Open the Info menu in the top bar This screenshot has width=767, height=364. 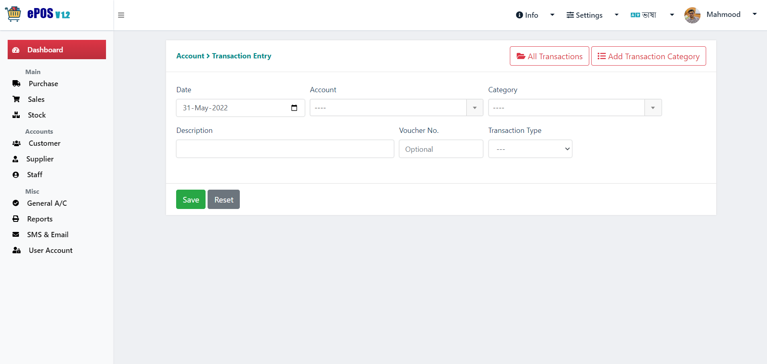pos(535,15)
